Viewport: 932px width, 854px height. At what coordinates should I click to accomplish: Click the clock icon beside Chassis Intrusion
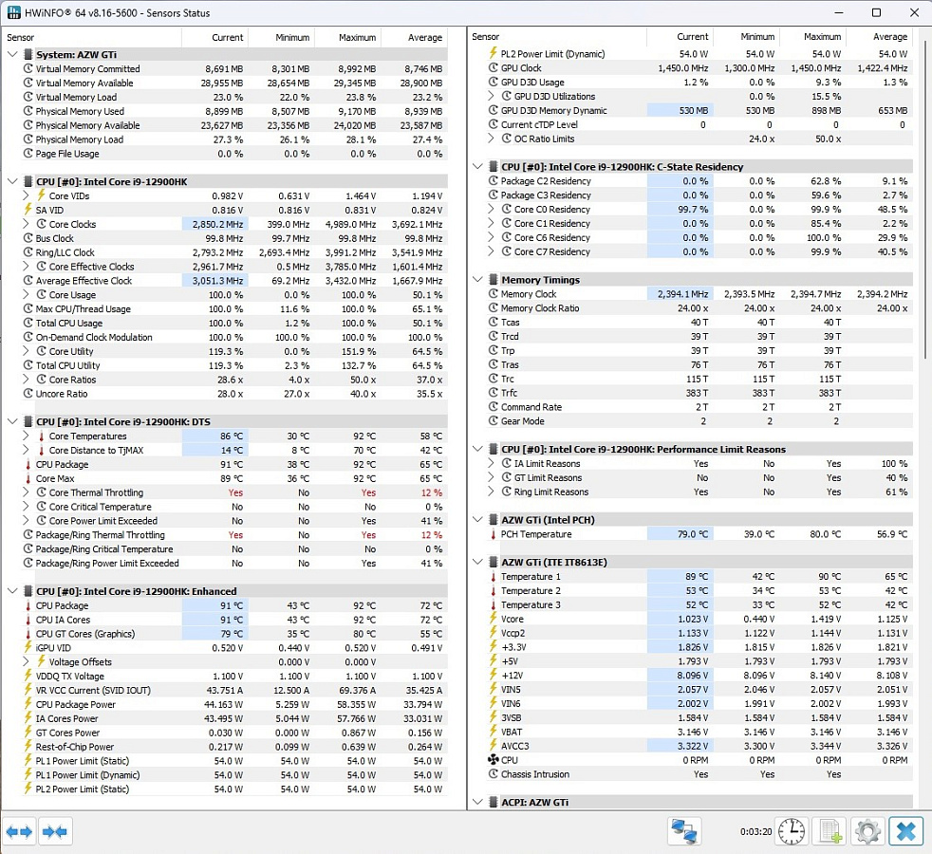(494, 773)
